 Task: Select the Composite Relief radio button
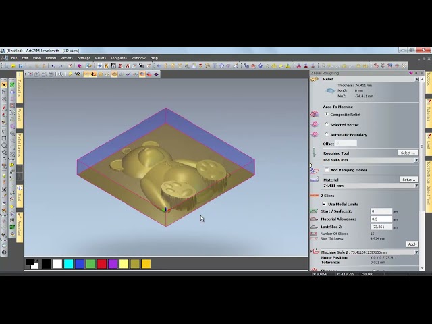[x=327, y=114]
